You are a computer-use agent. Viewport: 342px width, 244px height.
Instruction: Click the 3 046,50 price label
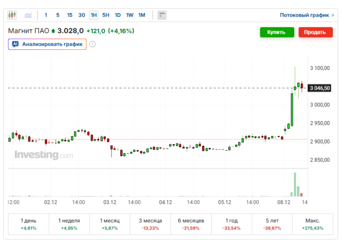click(x=320, y=88)
